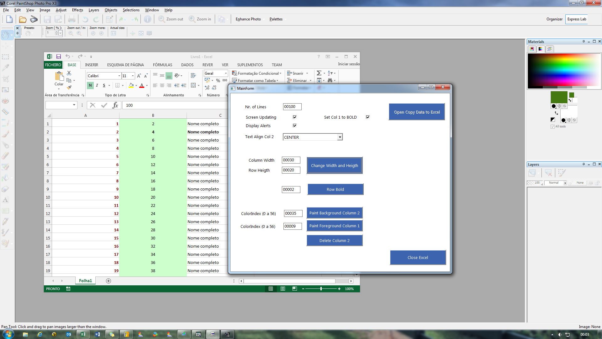Switch to the INSERIR ribbon tab
The width and height of the screenshot is (602, 339).
(x=92, y=65)
